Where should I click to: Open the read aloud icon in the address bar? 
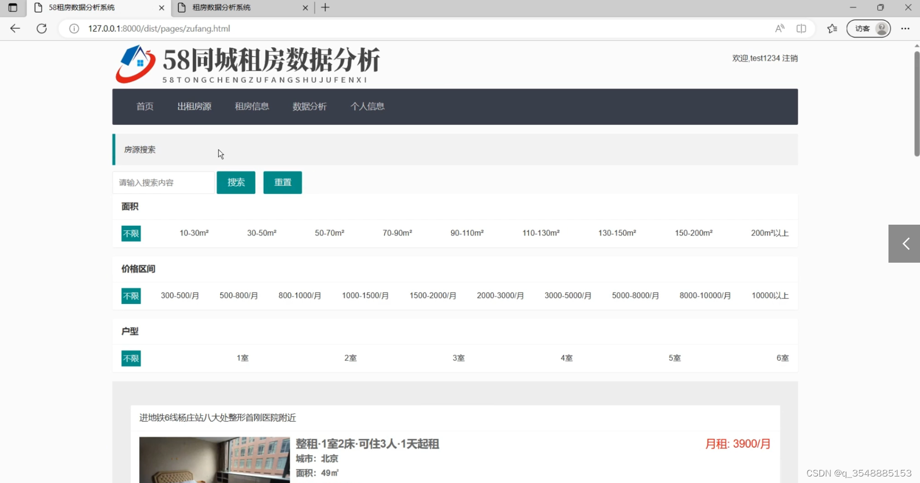780,28
